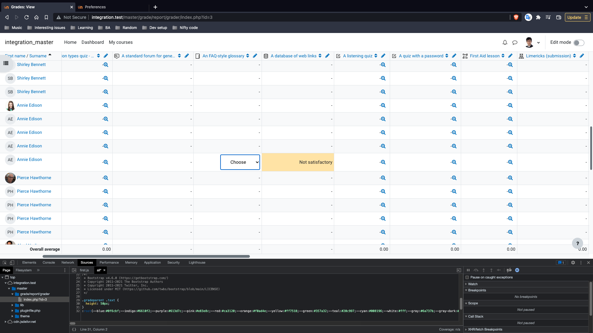
Task: Sort by First Aid lesson arrows
Action: point(503,56)
